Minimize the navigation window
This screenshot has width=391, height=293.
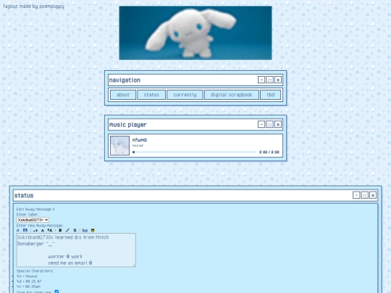(261, 80)
